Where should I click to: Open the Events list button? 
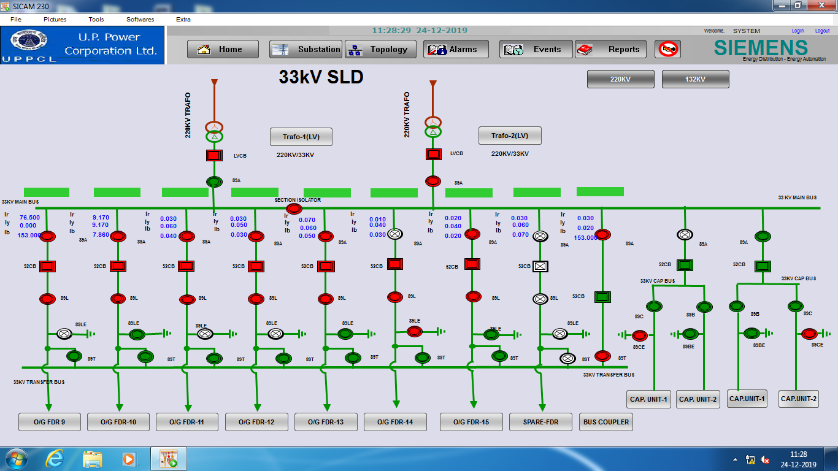click(x=536, y=50)
